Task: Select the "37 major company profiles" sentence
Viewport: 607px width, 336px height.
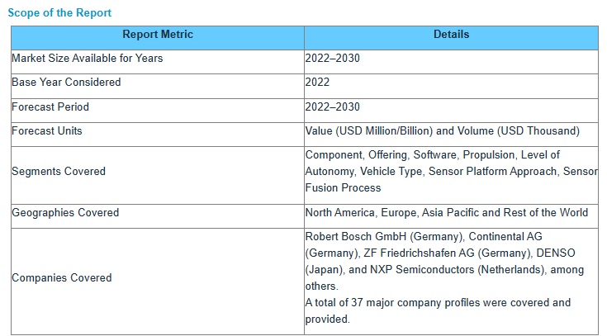Action: (x=438, y=303)
